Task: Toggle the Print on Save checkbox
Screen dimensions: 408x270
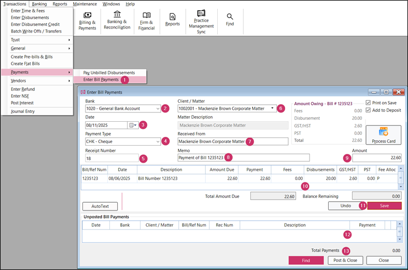Action: (368, 103)
